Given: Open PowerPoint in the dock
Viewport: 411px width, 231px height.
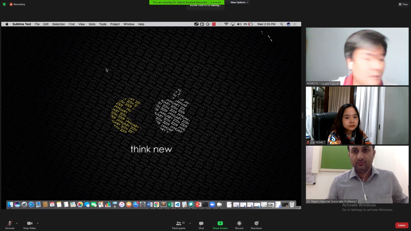Looking at the screenshot, I should point(198,205).
